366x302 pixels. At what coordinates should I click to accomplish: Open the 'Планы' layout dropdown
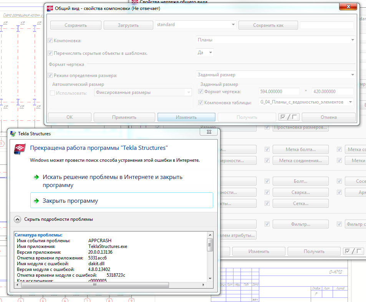352,40
